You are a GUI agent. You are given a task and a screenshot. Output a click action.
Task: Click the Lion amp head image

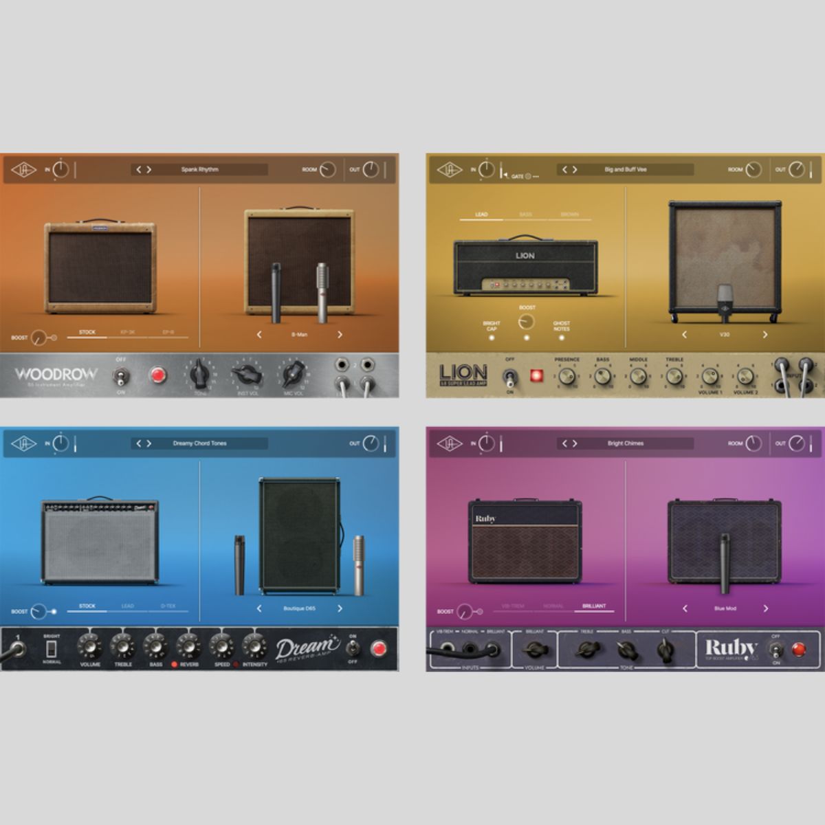click(x=526, y=267)
